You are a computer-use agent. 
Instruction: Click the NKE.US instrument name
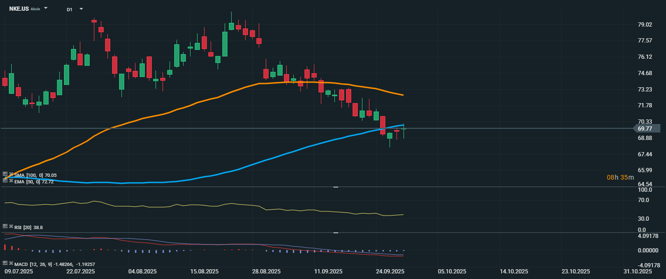click(19, 9)
